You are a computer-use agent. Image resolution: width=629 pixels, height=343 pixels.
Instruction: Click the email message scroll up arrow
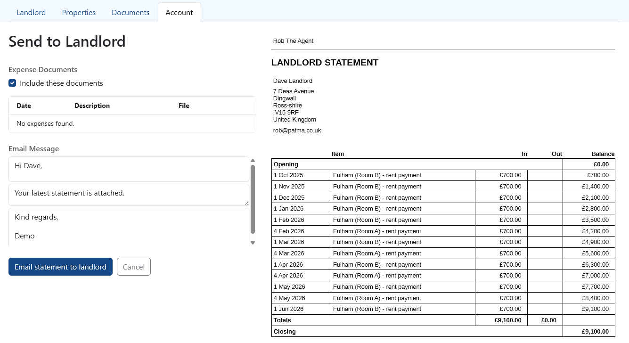pyautogui.click(x=253, y=160)
